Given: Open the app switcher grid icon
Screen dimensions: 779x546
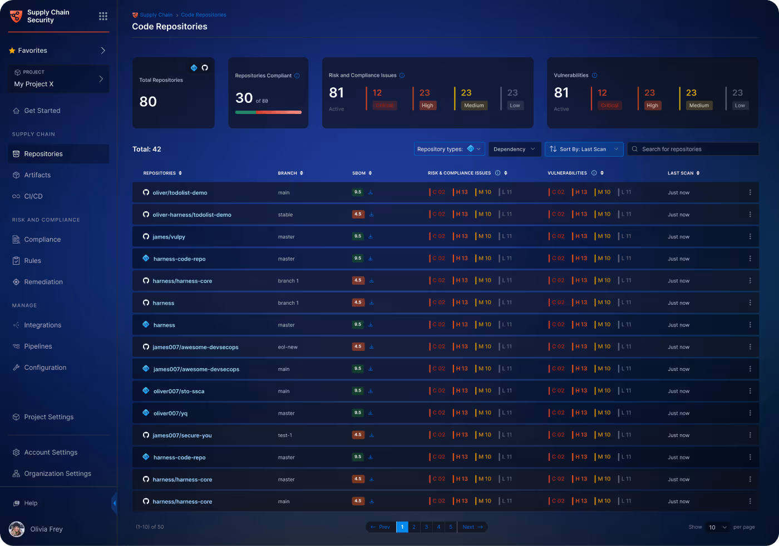Looking at the screenshot, I should (103, 16).
